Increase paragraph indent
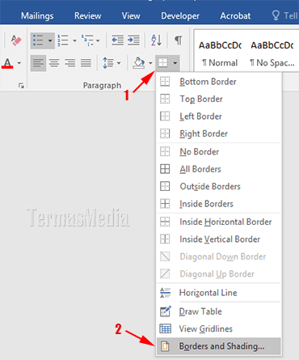This screenshot has height=360, width=299. (x=133, y=40)
